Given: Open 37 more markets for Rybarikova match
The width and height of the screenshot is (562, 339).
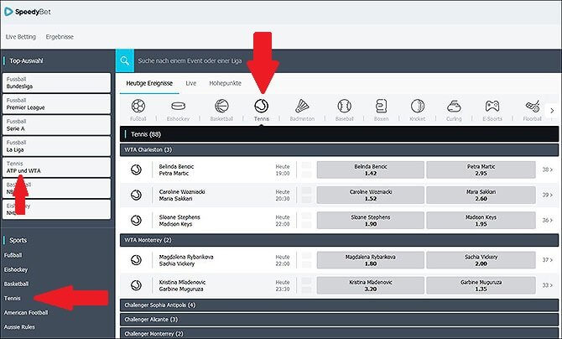Looking at the screenshot, I should point(547,260).
